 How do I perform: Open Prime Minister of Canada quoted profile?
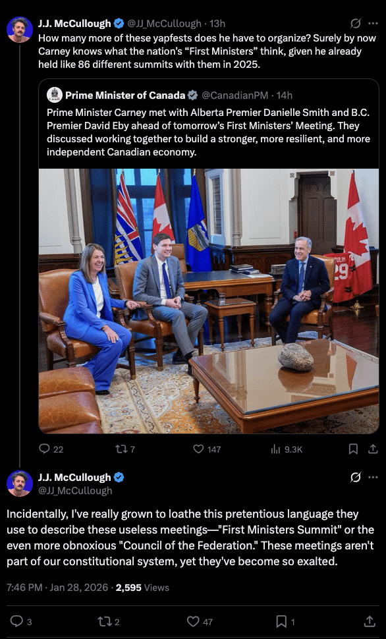pos(125,96)
